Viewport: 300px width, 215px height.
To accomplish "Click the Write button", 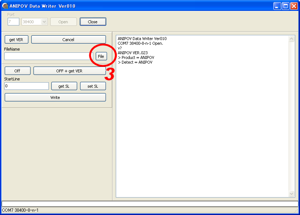I will point(55,97).
